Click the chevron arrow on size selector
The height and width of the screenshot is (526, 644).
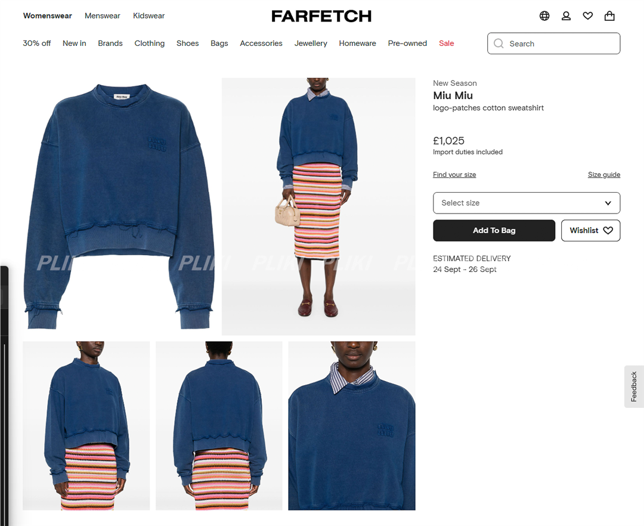pyautogui.click(x=608, y=203)
